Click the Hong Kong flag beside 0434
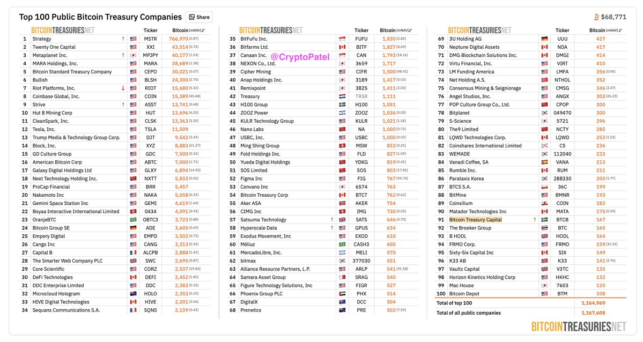643x342 pixels. (x=134, y=212)
